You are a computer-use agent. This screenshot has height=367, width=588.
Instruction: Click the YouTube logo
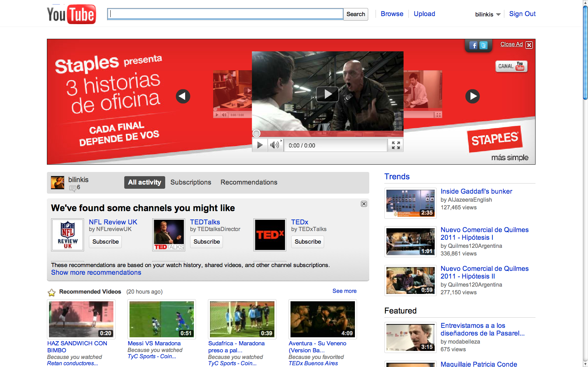(71, 14)
